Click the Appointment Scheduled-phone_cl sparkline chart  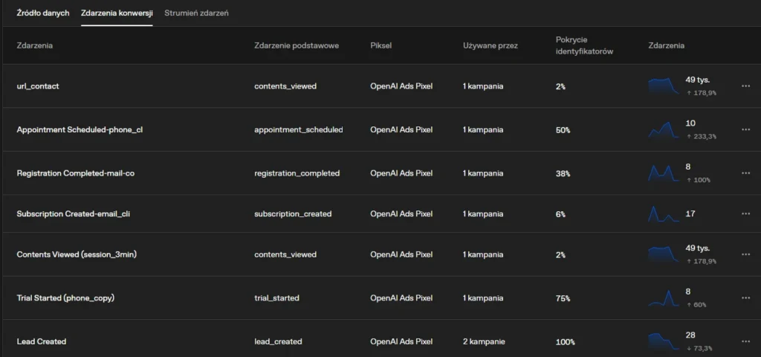(x=664, y=129)
